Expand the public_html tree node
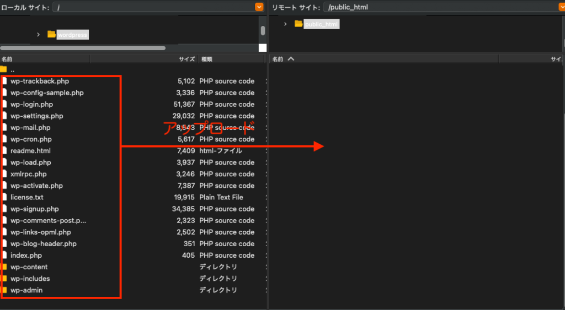Image resolution: width=565 pixels, height=310 pixels. pos(285,24)
